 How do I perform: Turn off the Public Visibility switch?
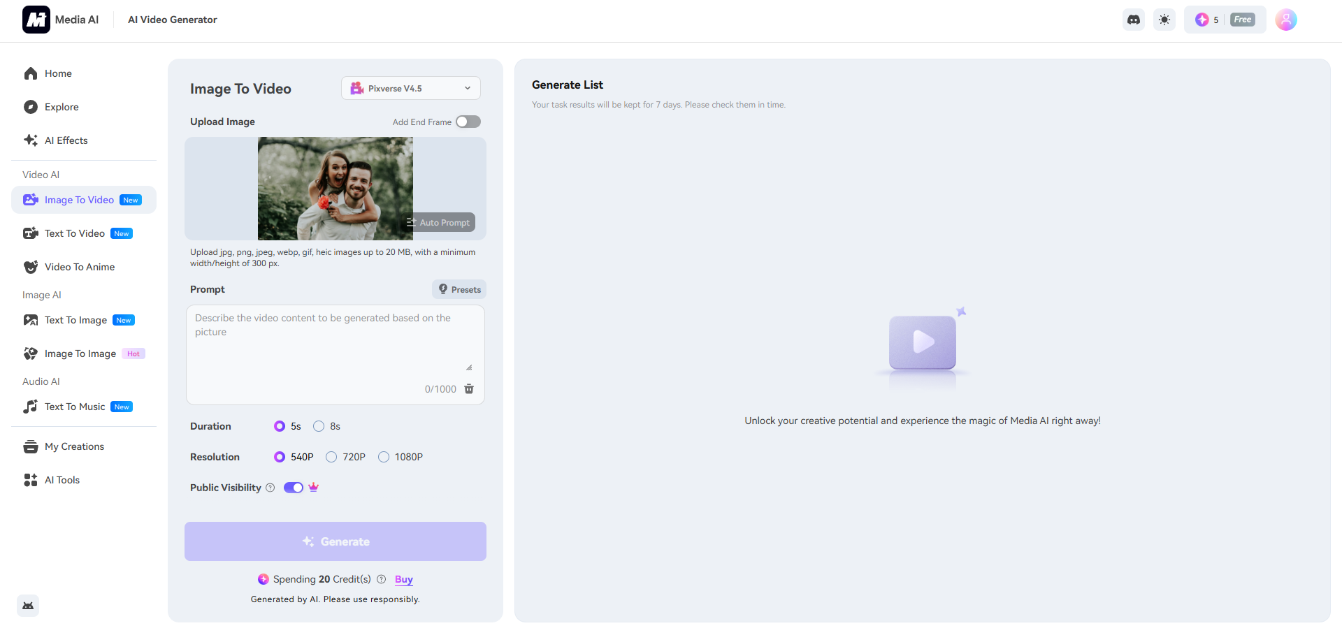pyautogui.click(x=294, y=488)
